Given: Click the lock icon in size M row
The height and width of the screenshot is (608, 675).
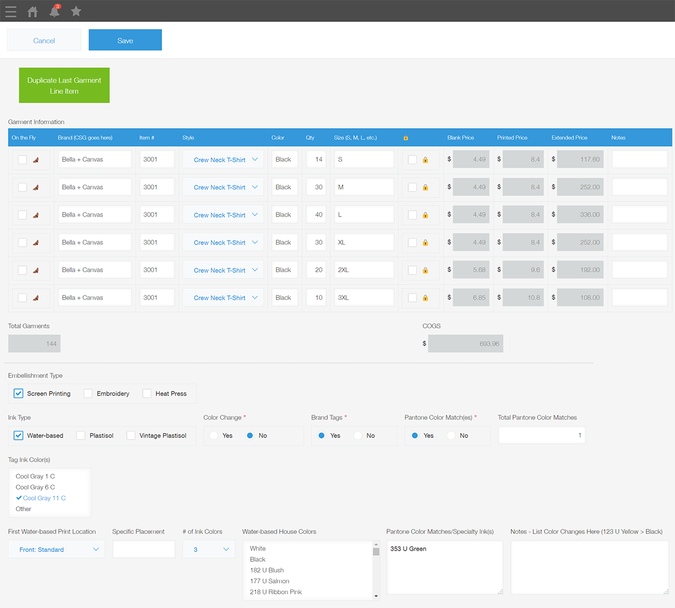Looking at the screenshot, I should [425, 187].
